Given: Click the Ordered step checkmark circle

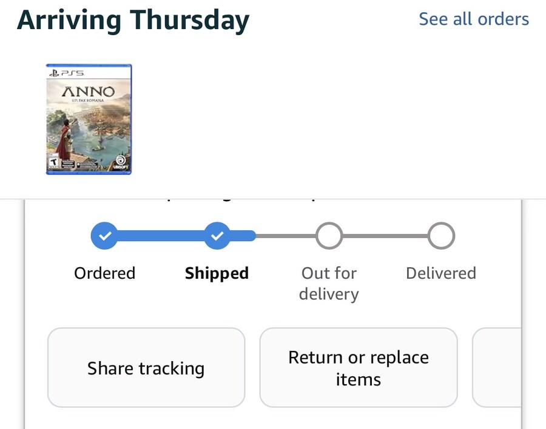Looking at the screenshot, I should (104, 236).
